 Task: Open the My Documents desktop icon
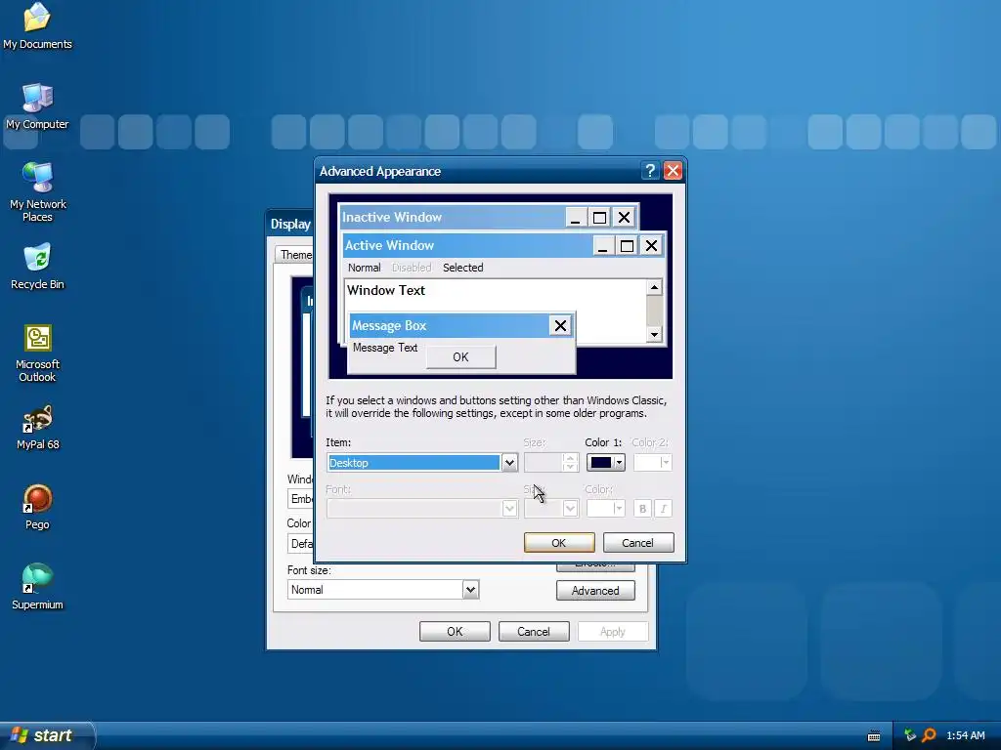[37, 25]
